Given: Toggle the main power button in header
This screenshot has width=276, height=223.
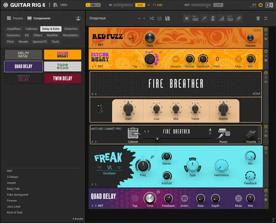Looking at the screenshot, I should 260,5.
